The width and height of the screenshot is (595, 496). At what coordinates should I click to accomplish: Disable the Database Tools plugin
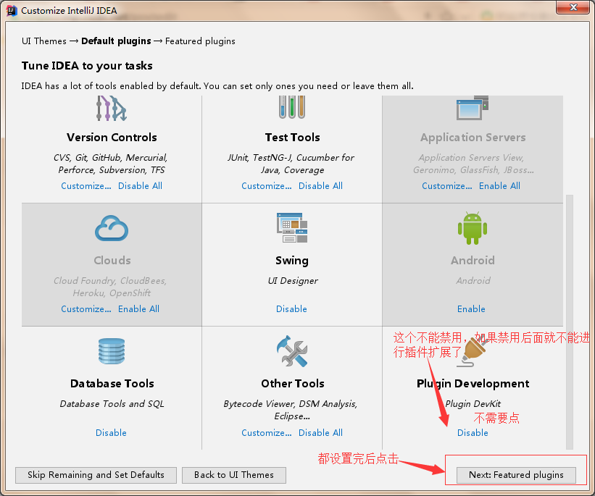tap(111, 433)
